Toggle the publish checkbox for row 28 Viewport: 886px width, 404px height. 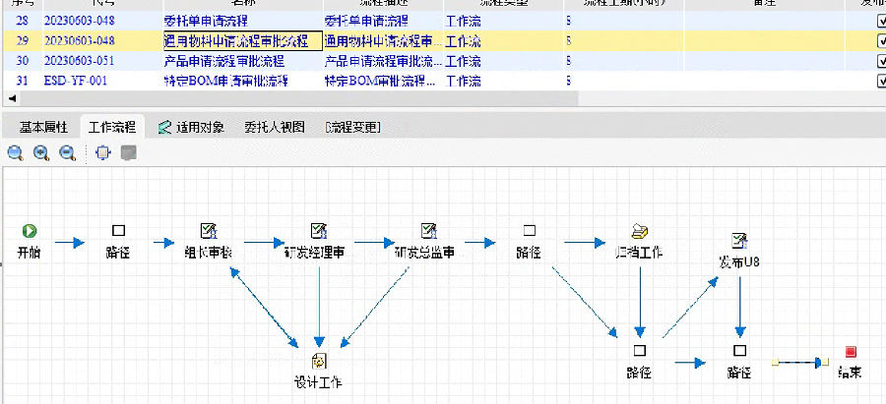pos(881,22)
